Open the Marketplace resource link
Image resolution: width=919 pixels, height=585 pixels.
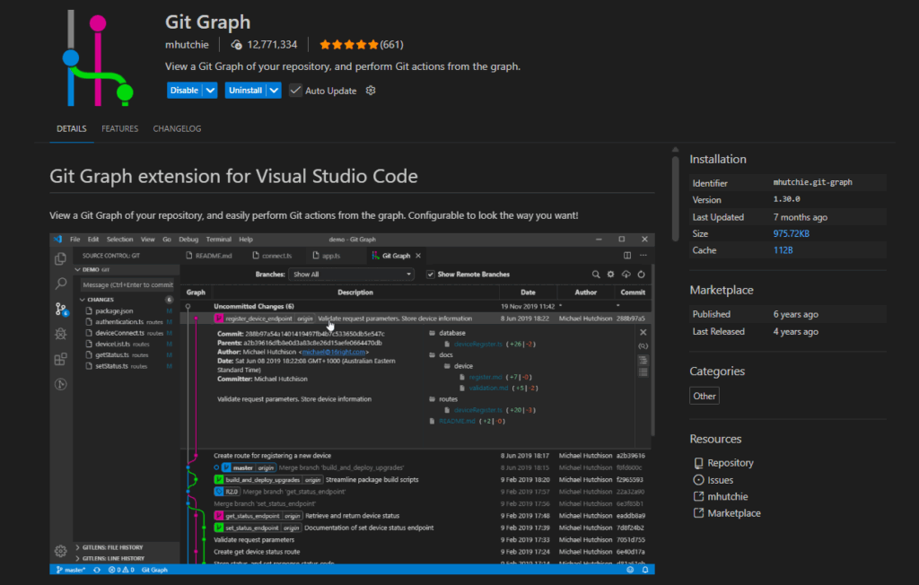point(733,513)
